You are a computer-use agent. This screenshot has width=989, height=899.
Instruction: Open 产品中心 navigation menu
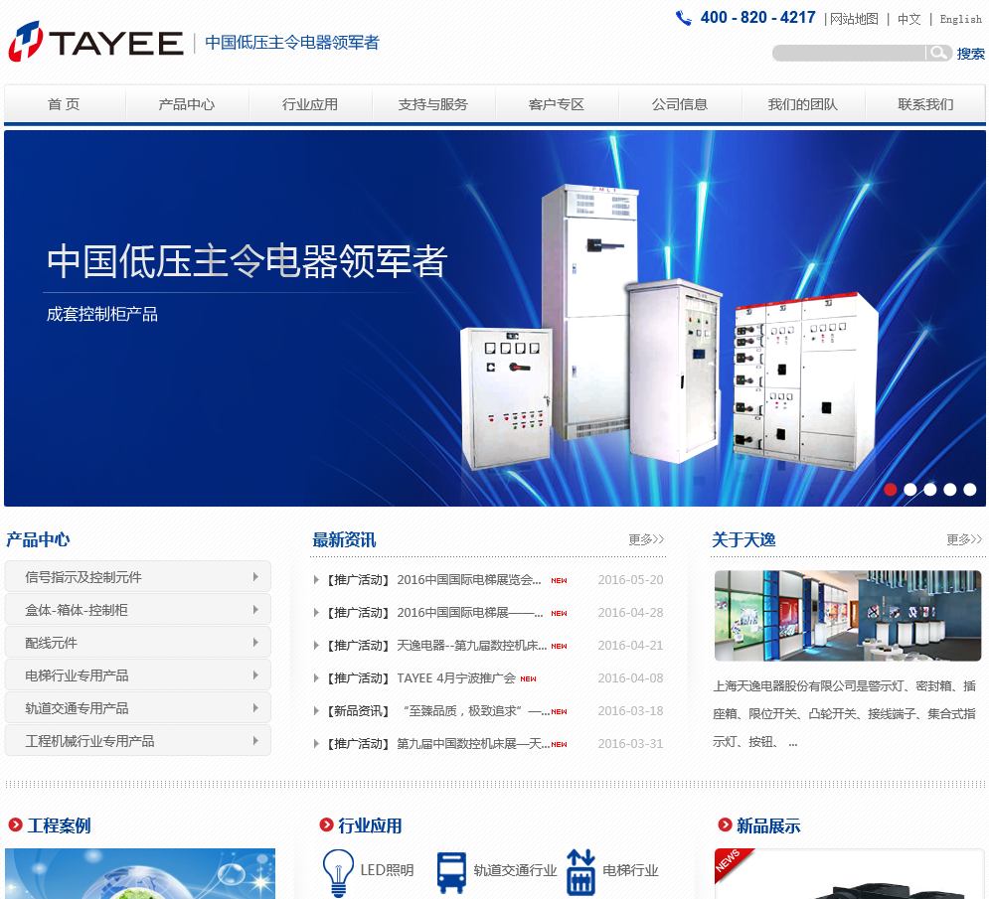(187, 104)
